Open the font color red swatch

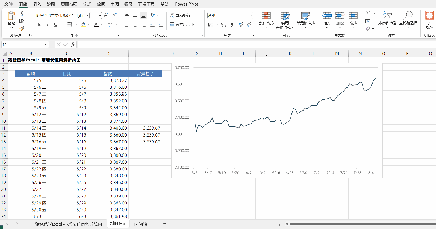[x=96, y=25]
